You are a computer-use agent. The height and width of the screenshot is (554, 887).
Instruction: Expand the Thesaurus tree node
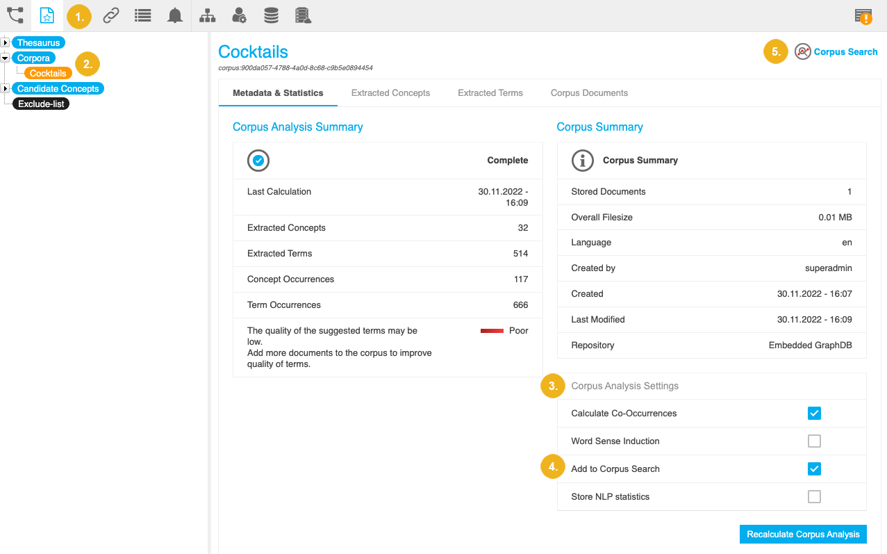(6, 43)
